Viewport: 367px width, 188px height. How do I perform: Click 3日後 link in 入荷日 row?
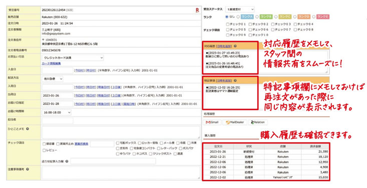click(116, 87)
